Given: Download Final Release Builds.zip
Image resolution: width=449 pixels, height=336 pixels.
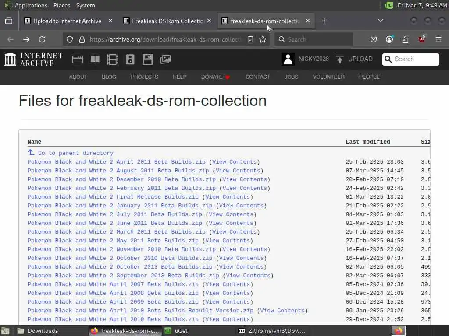Looking at the screenshot, I should [113, 197].
